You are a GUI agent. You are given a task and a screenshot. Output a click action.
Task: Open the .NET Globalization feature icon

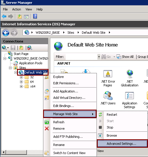point(129,78)
